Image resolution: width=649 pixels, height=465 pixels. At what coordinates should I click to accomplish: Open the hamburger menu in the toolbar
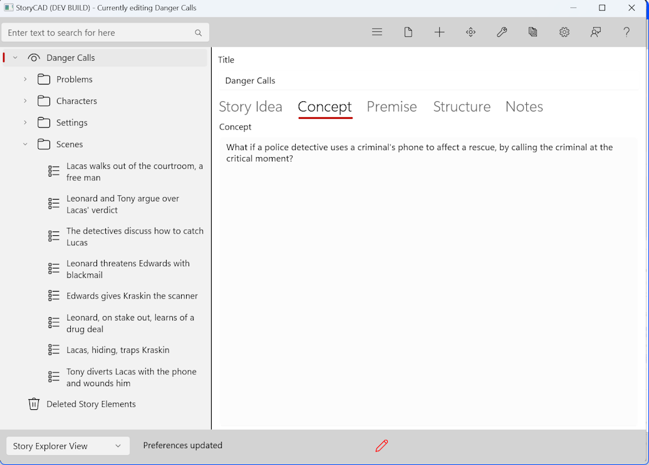click(376, 33)
